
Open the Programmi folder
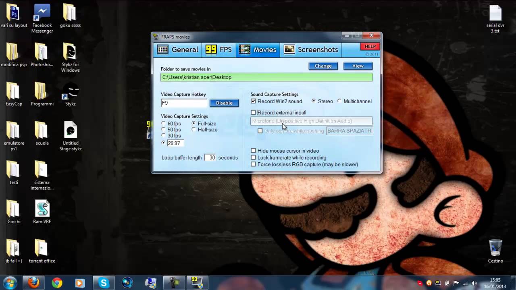(42, 94)
